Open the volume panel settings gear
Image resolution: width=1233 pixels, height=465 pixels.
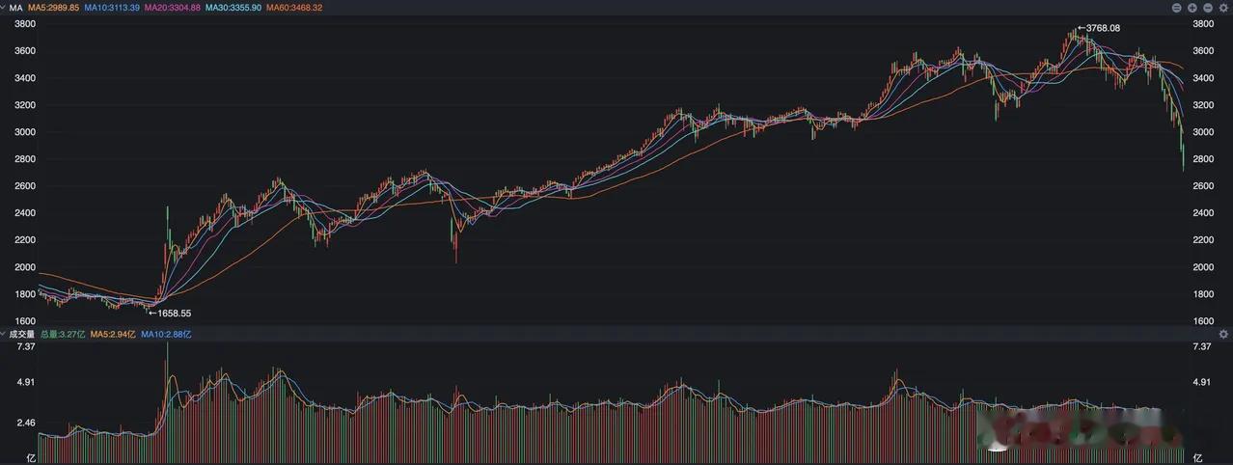1223,334
